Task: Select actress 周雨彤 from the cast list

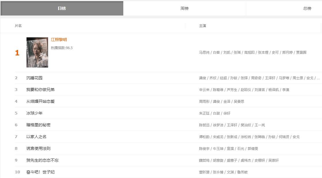Action: [204, 102]
